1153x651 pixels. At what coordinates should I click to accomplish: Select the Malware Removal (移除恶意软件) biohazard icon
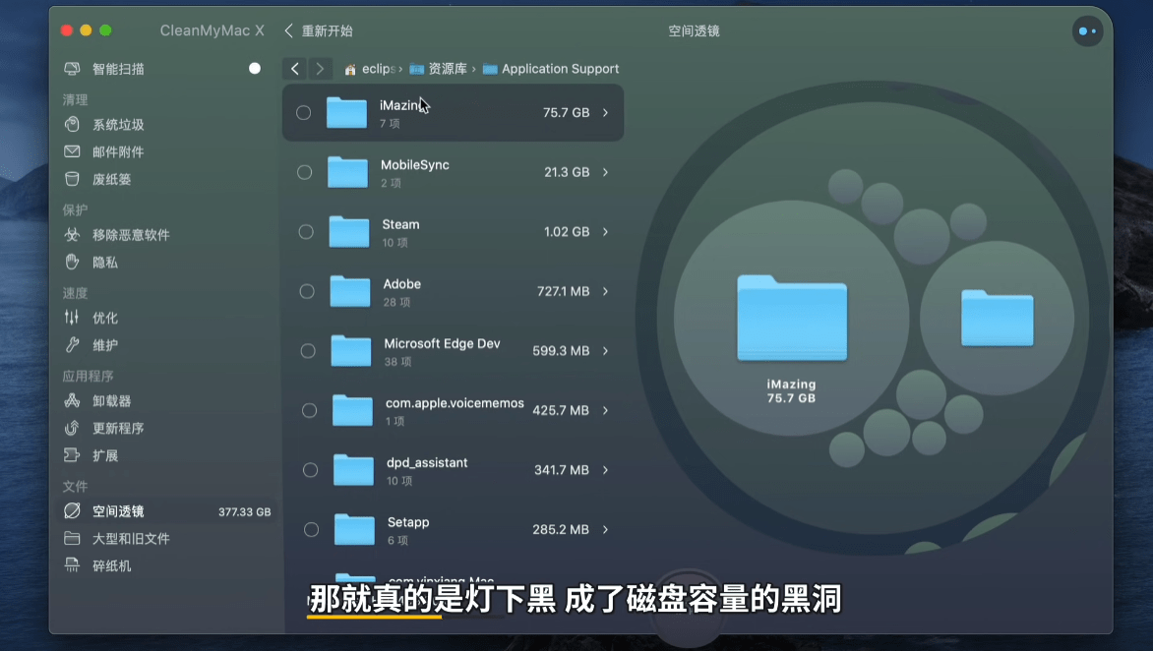point(72,234)
